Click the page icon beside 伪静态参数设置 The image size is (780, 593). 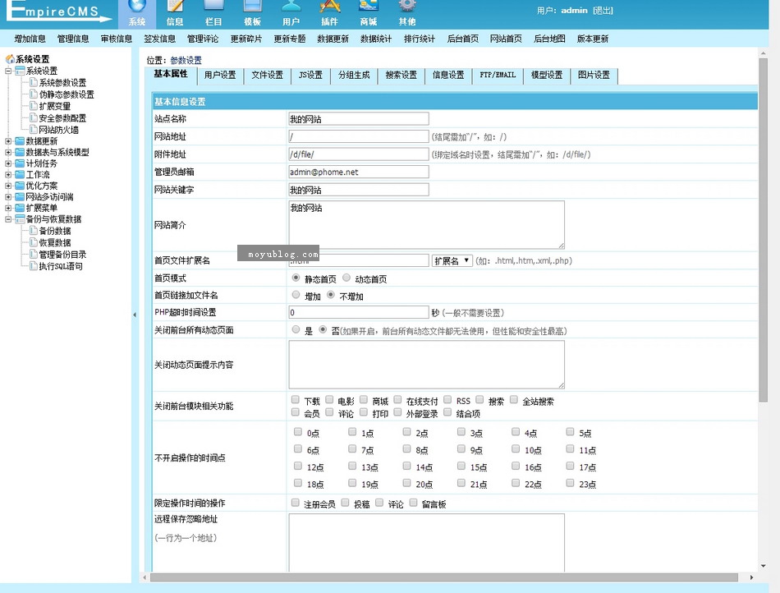coord(34,94)
